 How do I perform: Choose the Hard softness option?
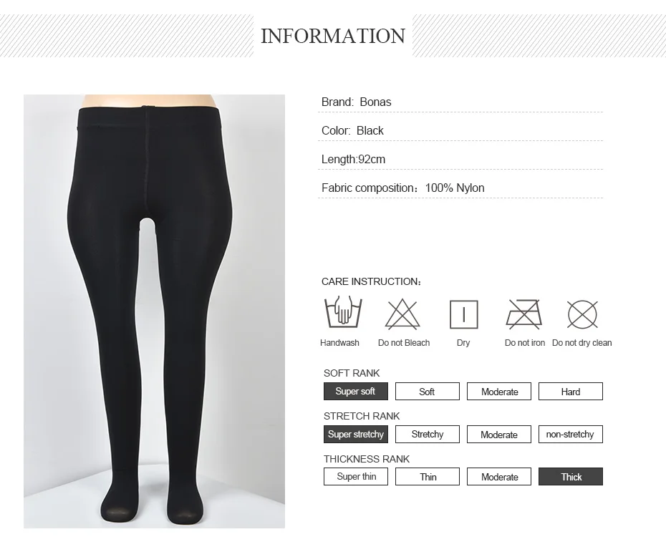point(571,391)
